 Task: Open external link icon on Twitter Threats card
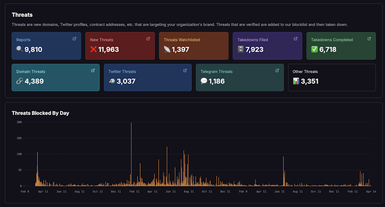tap(185, 71)
